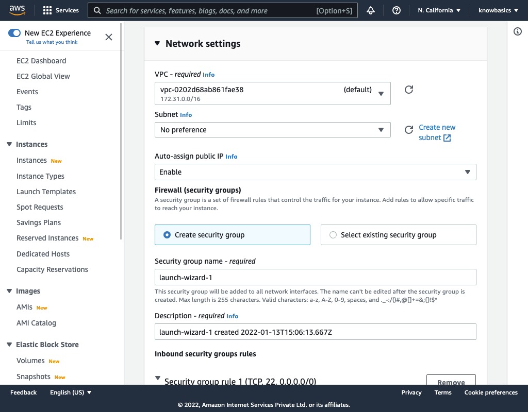528x412 pixels.
Task: Click Feedback in footer
Action: (23, 392)
